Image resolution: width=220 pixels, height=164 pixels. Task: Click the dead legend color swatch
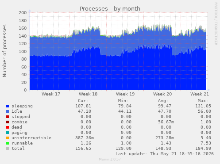[x=8, y=127]
